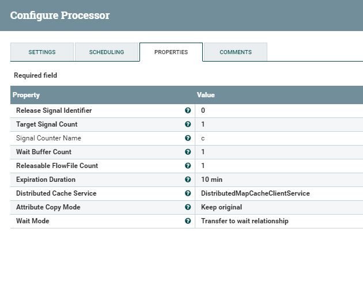
Task: Open help icon for Wait Mode
Action: (x=188, y=221)
